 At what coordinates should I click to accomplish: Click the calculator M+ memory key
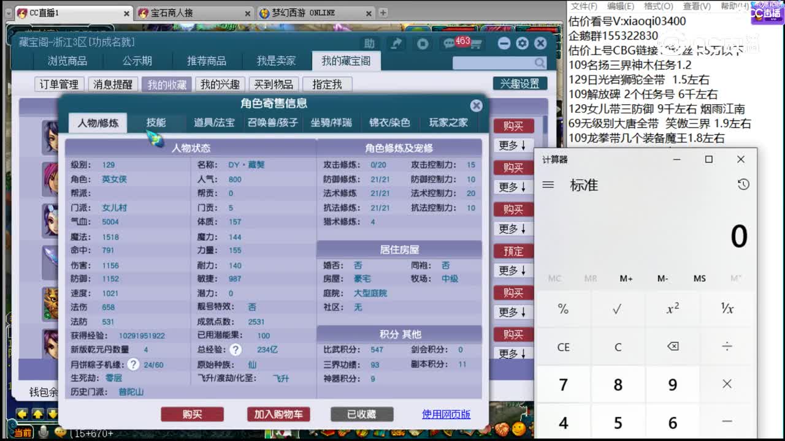626,279
